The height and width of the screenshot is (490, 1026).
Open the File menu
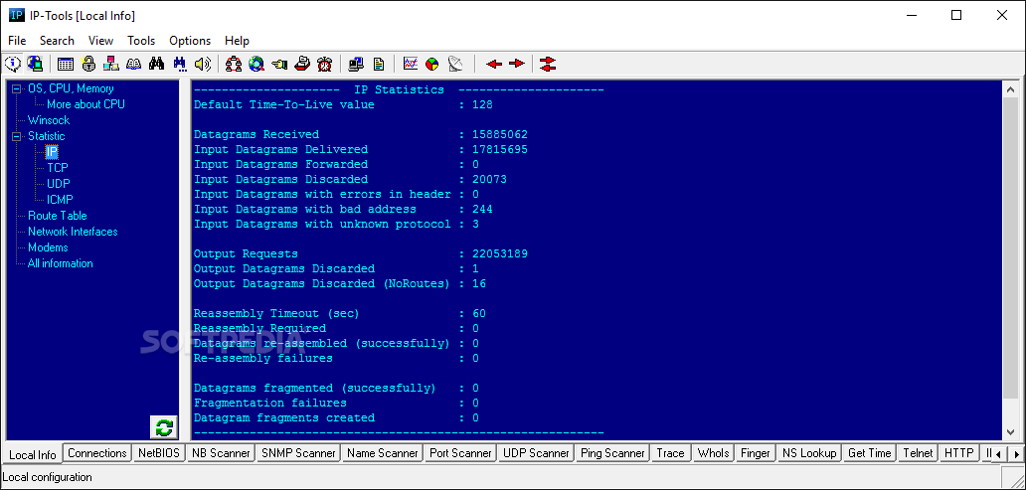17,41
